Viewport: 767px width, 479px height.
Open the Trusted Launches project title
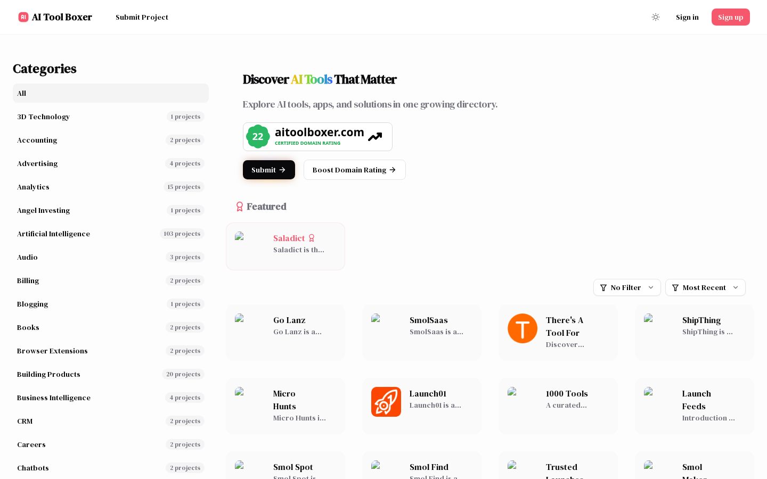(565, 470)
